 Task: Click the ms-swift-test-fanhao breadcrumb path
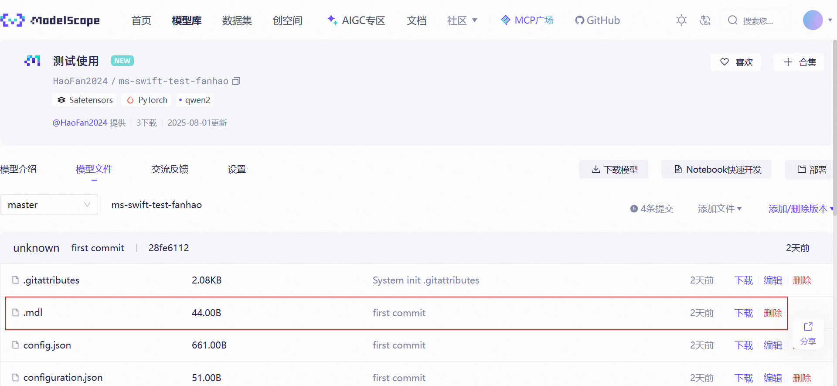point(157,205)
